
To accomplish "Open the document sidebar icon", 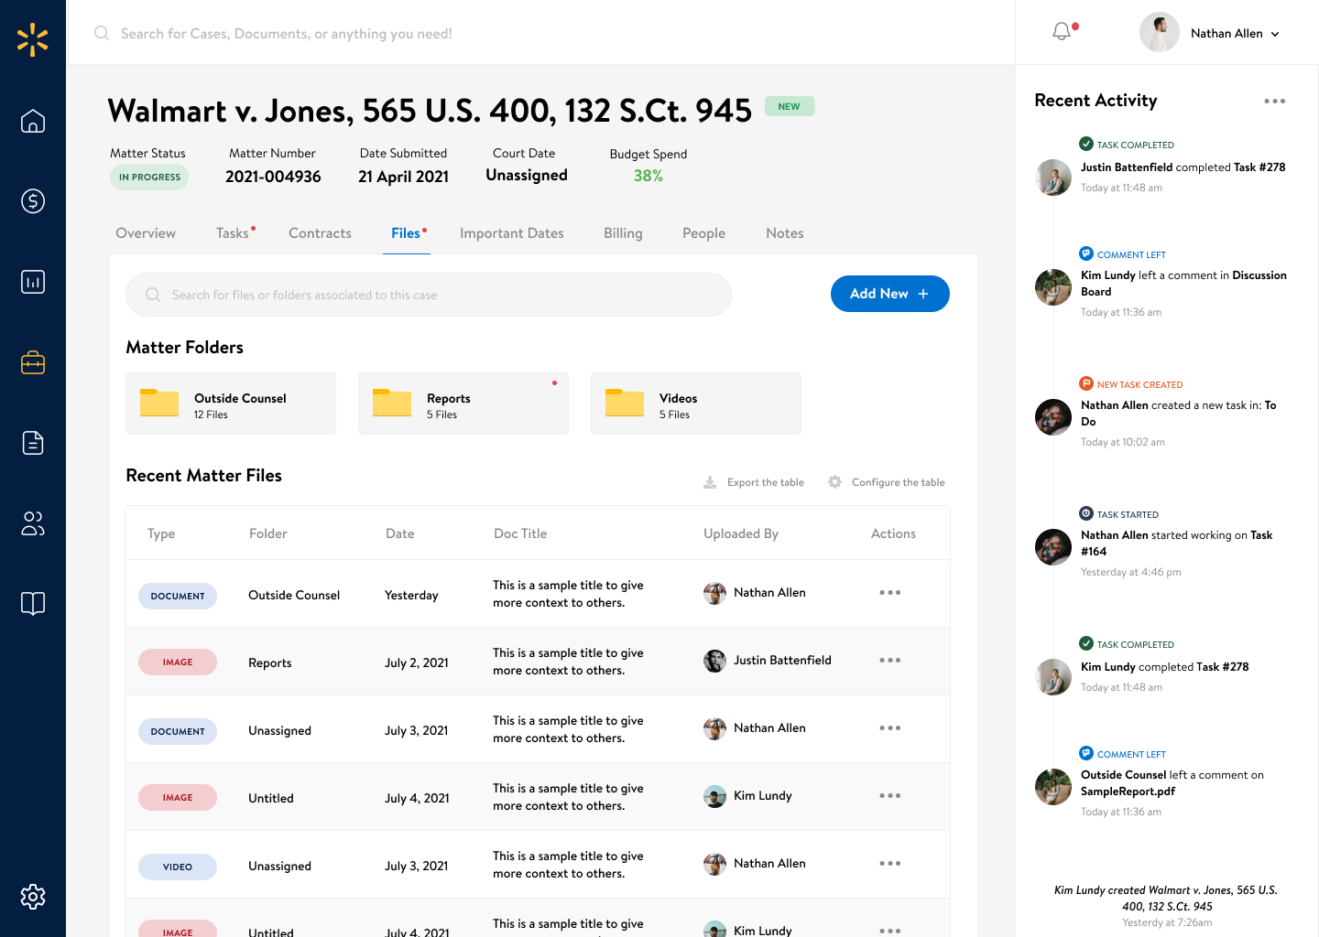I will pyautogui.click(x=33, y=443).
